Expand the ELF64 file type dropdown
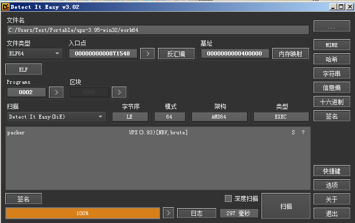Image resolution: width=355 pixels, height=223 pixels. point(35,53)
